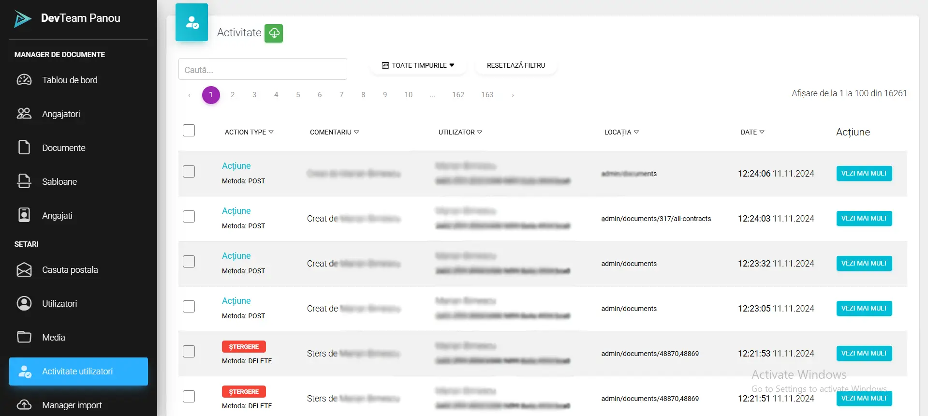Toggle the select-all checkbox in table header

point(189,131)
